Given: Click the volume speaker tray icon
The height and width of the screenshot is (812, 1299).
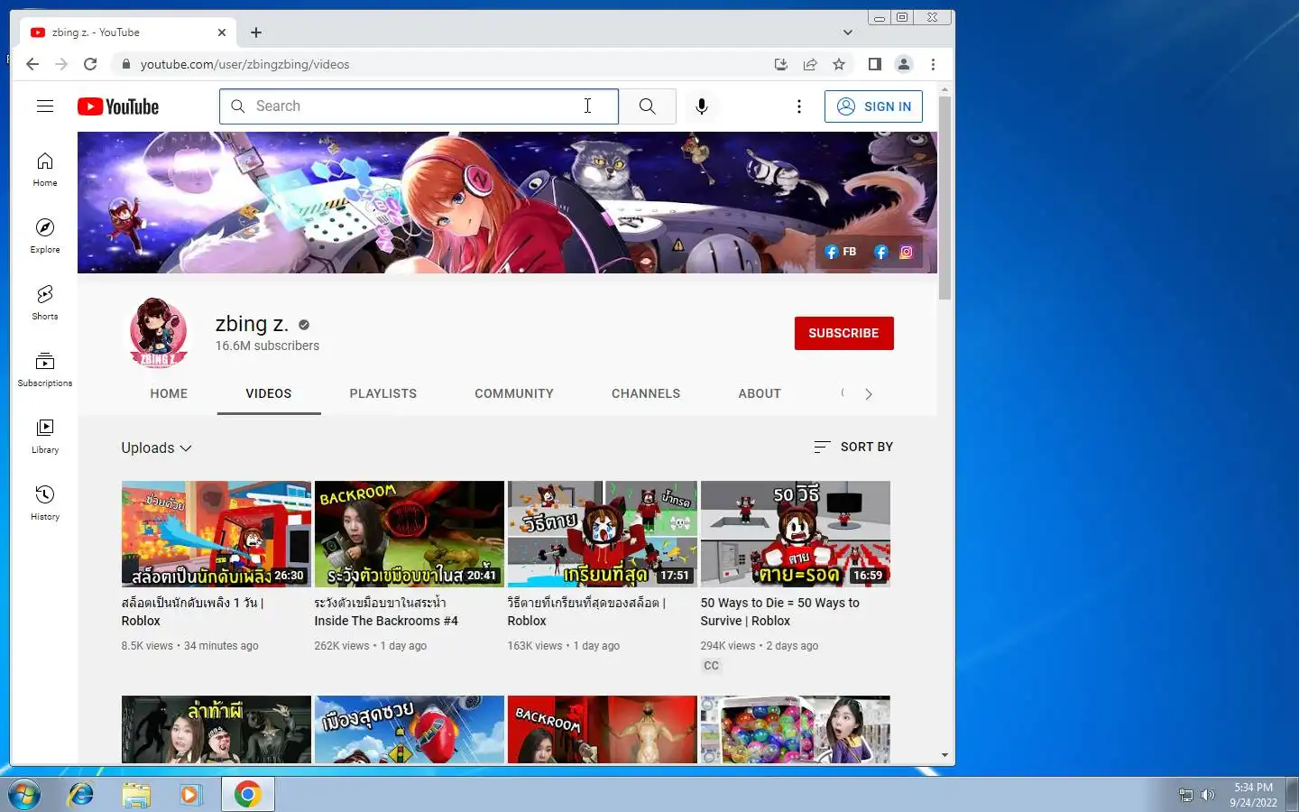Looking at the screenshot, I should [x=1208, y=795].
